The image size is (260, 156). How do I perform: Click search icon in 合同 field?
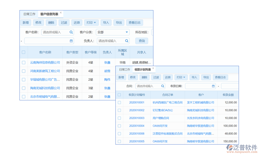[x=162, y=86]
